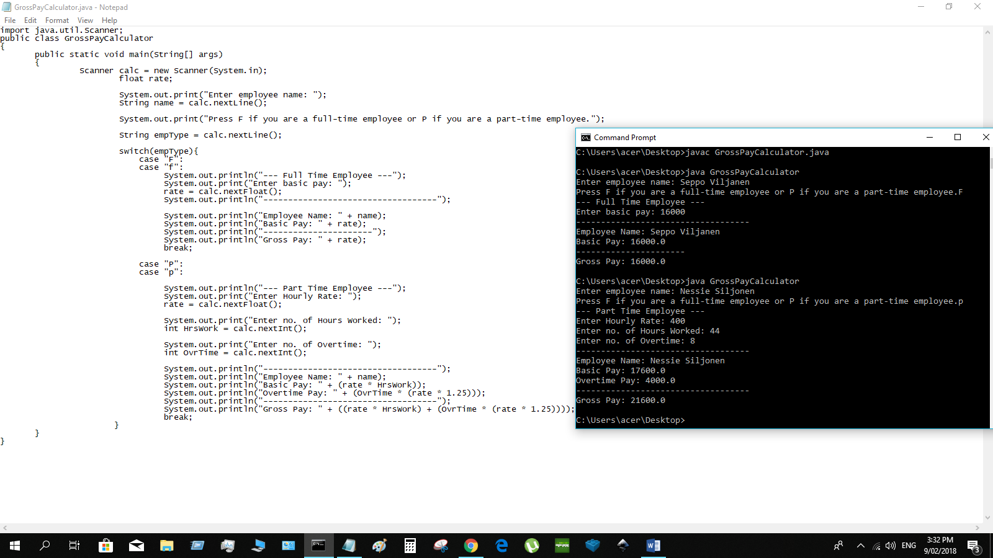Click the 'C:\Users\acer\Desktop>' final prompt line
This screenshot has height=558, width=993.
pyautogui.click(x=631, y=420)
